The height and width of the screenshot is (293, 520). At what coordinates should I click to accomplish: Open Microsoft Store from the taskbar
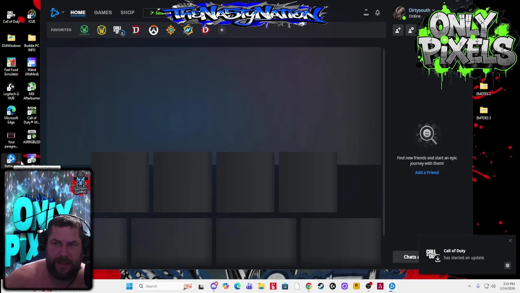[x=285, y=286]
